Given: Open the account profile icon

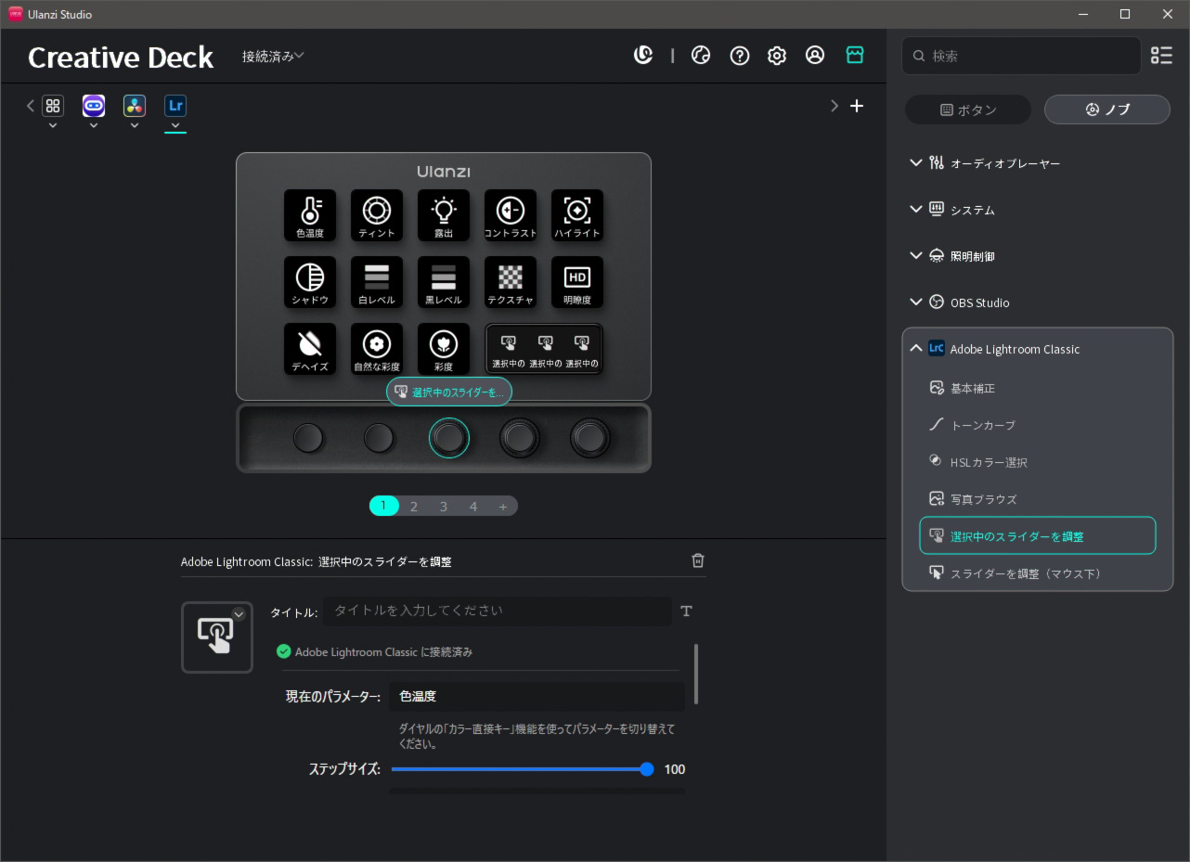Looking at the screenshot, I should click(x=815, y=56).
